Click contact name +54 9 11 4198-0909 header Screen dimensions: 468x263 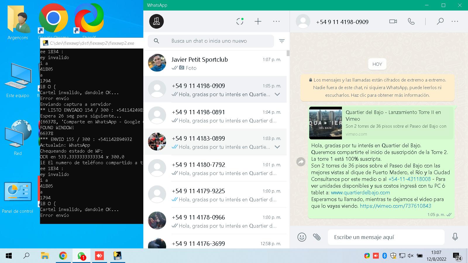pos(342,22)
